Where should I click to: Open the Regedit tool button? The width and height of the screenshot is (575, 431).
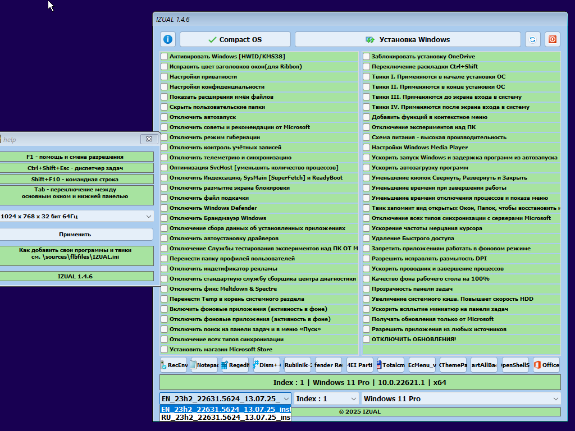click(x=235, y=365)
